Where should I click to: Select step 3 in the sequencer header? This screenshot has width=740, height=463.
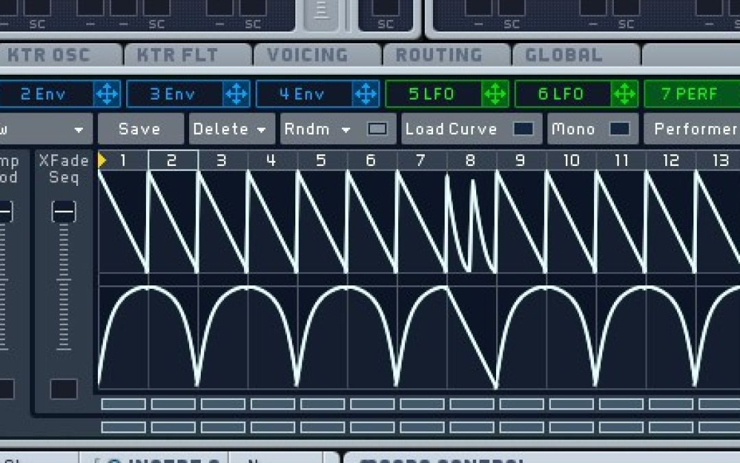click(x=223, y=160)
